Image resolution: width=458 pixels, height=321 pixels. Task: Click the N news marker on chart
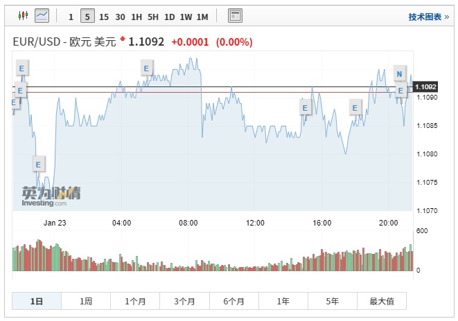coord(399,73)
